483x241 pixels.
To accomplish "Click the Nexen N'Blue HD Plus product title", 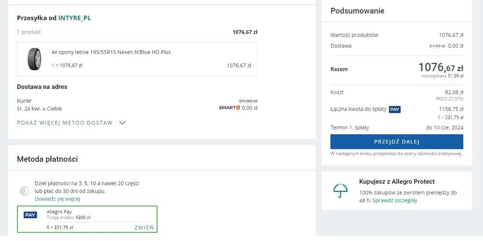I will tap(111, 52).
